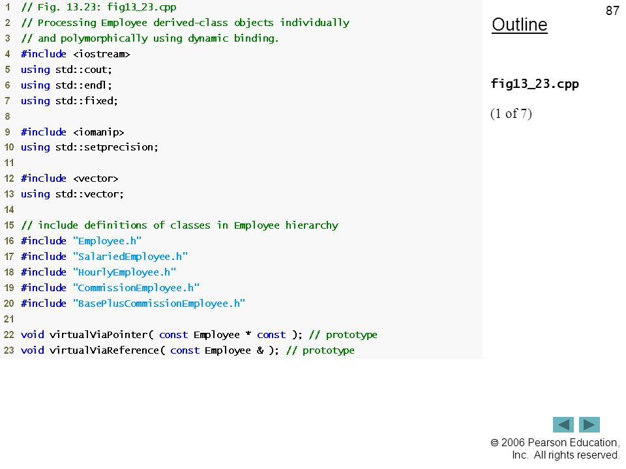The height and width of the screenshot is (469, 626).
Task: Click the virtualViaPointer function name
Action: point(98,335)
